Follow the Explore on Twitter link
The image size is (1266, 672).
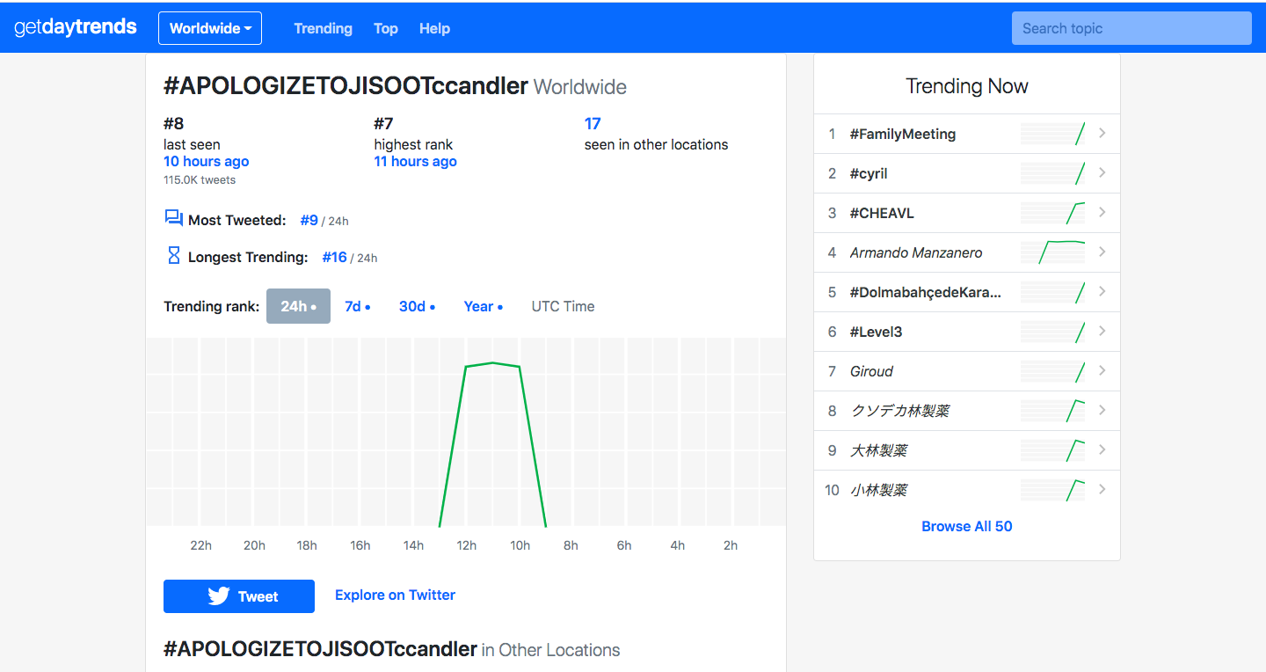tap(395, 595)
